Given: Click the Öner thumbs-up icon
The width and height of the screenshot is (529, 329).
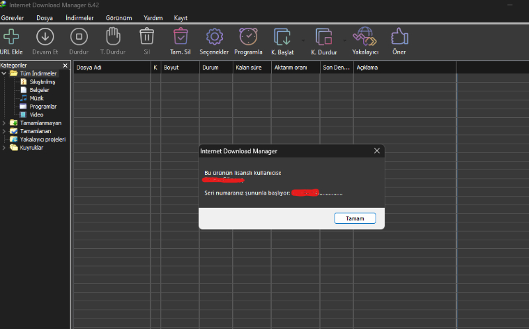Looking at the screenshot, I should click(x=399, y=36).
